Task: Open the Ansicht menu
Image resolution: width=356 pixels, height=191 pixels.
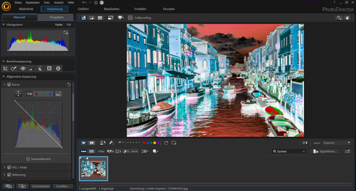Action: pyautogui.click(x=59, y=2)
